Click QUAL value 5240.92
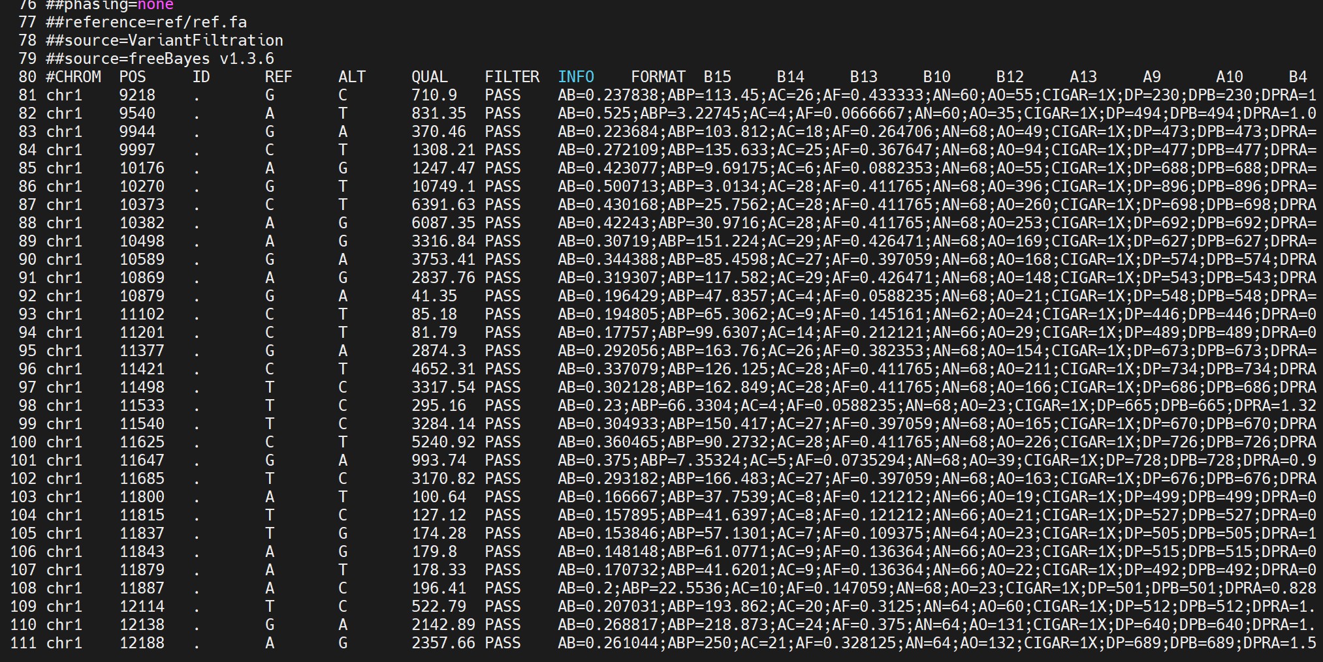Screen dimensions: 1323x662 coord(443,442)
